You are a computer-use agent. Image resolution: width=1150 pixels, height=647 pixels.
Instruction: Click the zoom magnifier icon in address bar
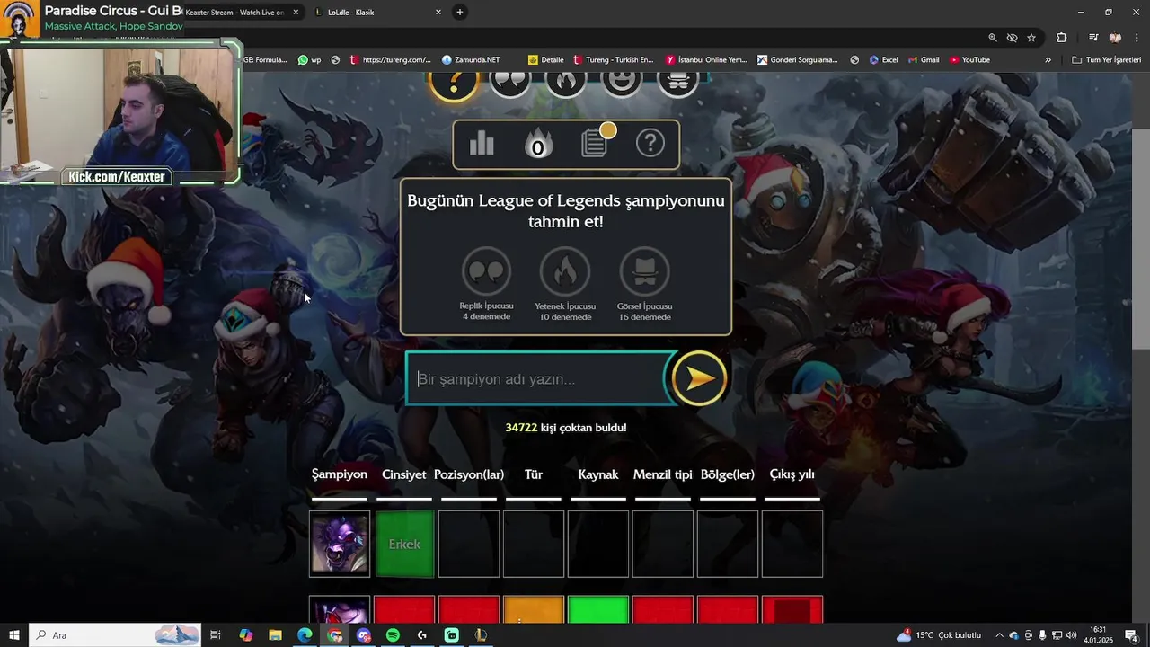(993, 38)
